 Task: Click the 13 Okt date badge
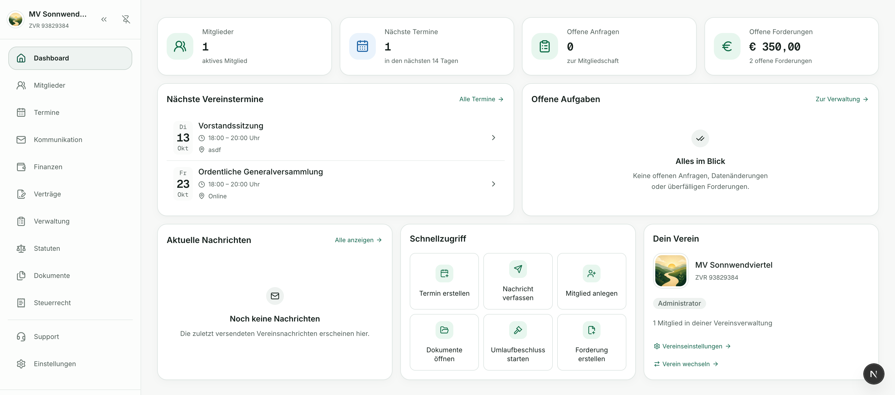click(x=183, y=138)
